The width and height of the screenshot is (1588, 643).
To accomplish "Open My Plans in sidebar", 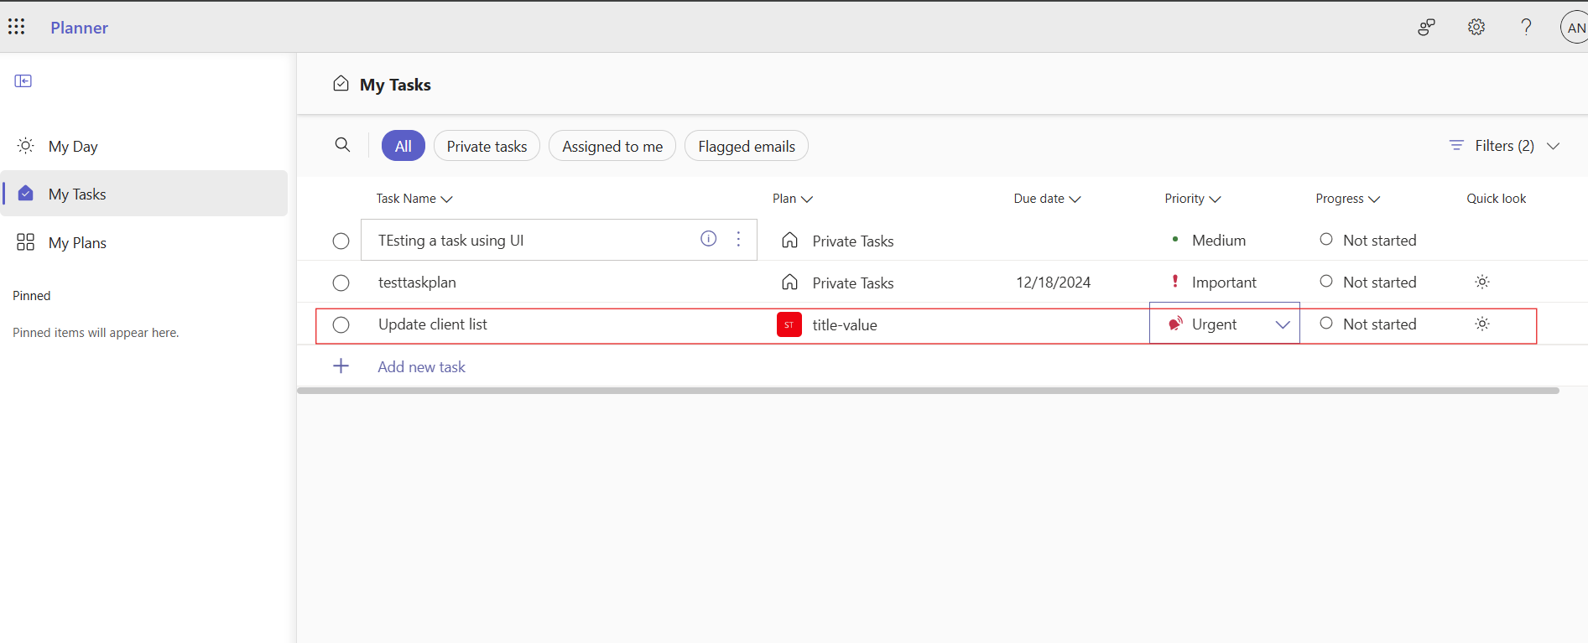I will [143, 242].
